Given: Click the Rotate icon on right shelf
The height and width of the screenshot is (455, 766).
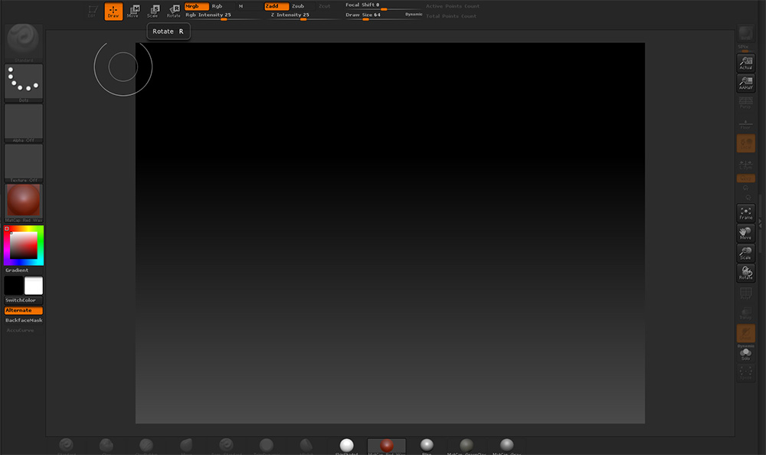Looking at the screenshot, I should (746, 273).
